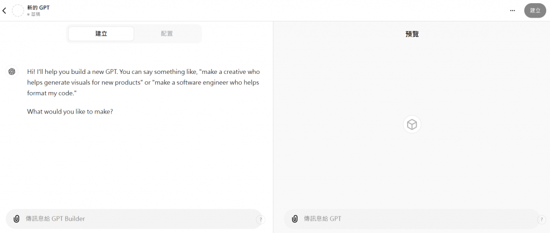Click the 新的 GPT title text

tap(38, 7)
